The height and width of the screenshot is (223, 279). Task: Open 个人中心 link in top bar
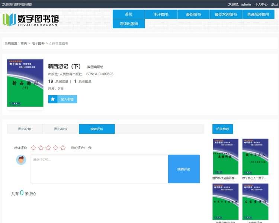click(x=261, y=4)
